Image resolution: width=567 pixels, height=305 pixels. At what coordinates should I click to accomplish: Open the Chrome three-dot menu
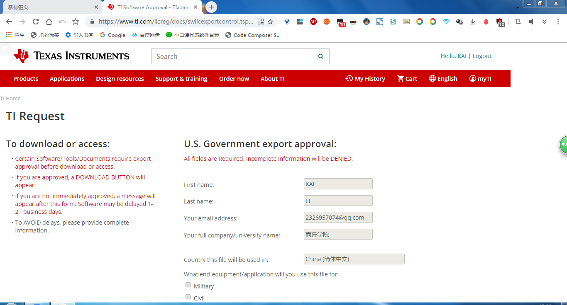coord(558,22)
